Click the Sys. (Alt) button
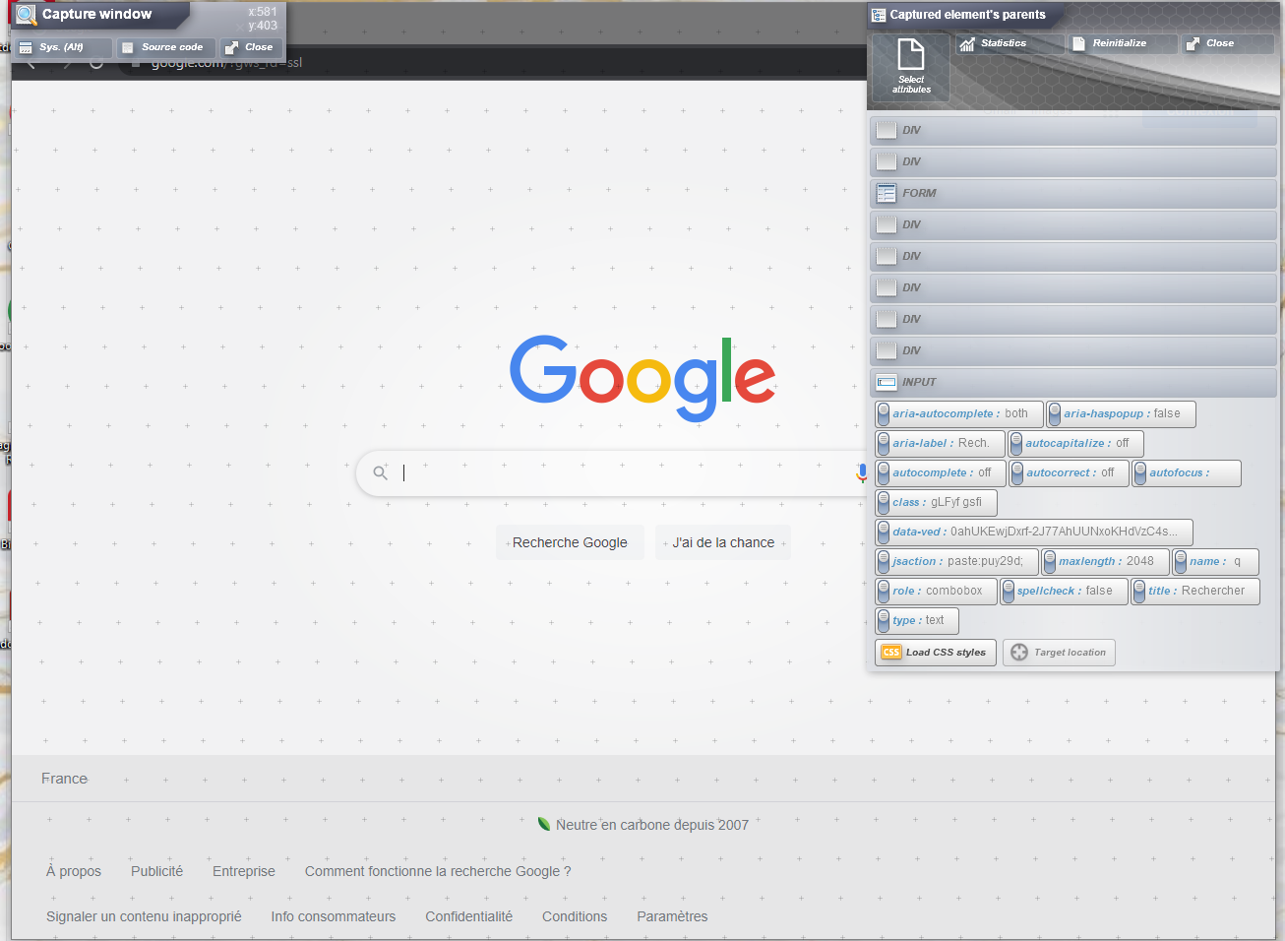The image size is (1285, 941). [63, 47]
